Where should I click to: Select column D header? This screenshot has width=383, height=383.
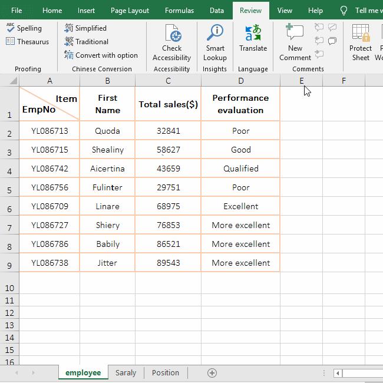pos(240,81)
